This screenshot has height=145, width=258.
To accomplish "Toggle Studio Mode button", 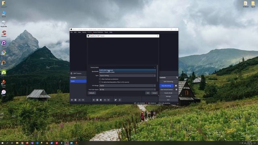I will pos(168,93).
